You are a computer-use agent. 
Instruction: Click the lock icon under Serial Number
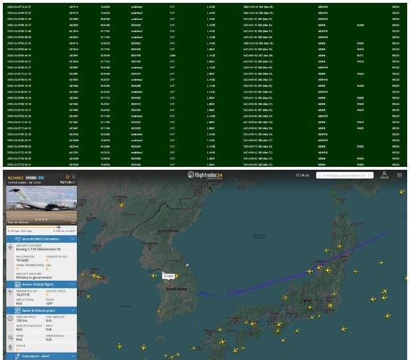(x=18, y=269)
